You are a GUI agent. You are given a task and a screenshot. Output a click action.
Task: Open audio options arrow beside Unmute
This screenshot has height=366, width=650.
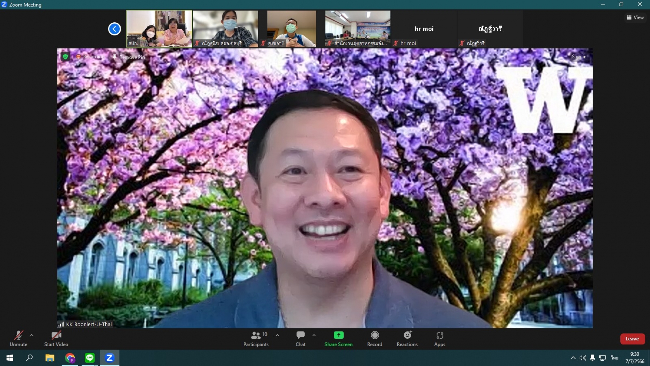tap(32, 335)
